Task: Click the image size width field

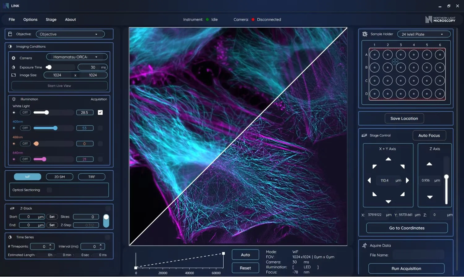Action: (x=58, y=75)
